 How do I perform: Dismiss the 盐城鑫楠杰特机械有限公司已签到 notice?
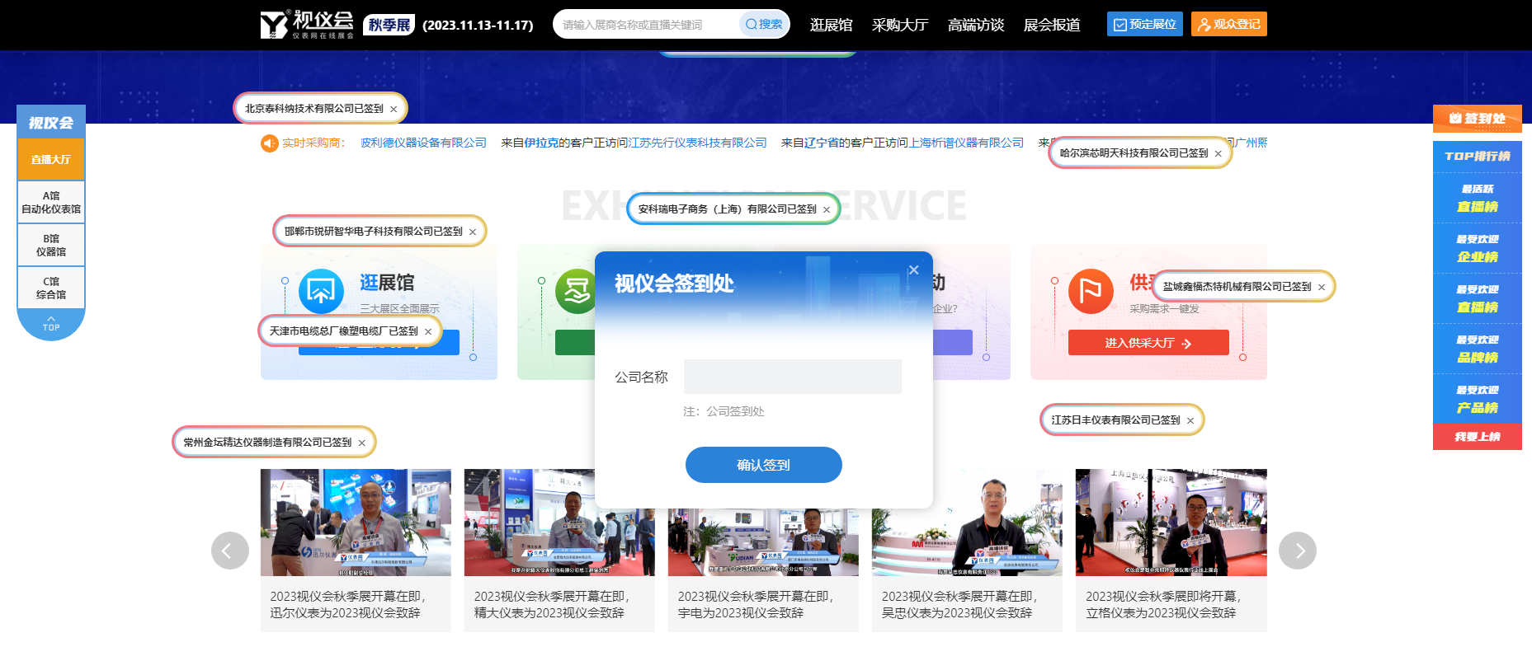(1321, 287)
